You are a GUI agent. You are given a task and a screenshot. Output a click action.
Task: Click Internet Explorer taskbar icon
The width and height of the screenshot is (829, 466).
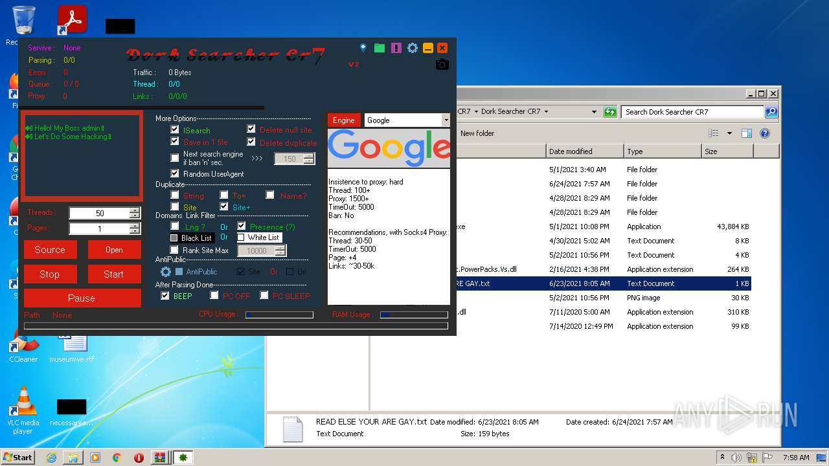51,458
